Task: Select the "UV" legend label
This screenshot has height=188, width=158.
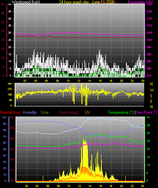Action: pyautogui.click(x=88, y=112)
